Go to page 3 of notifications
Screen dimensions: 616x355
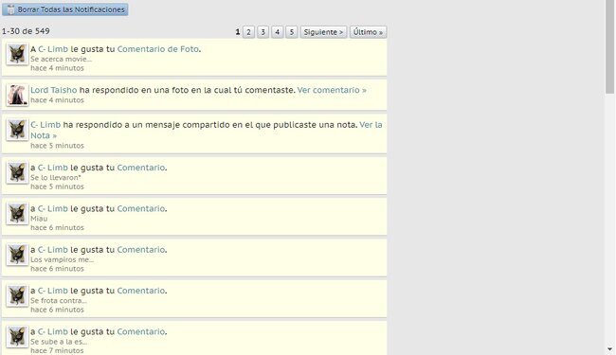click(x=263, y=32)
